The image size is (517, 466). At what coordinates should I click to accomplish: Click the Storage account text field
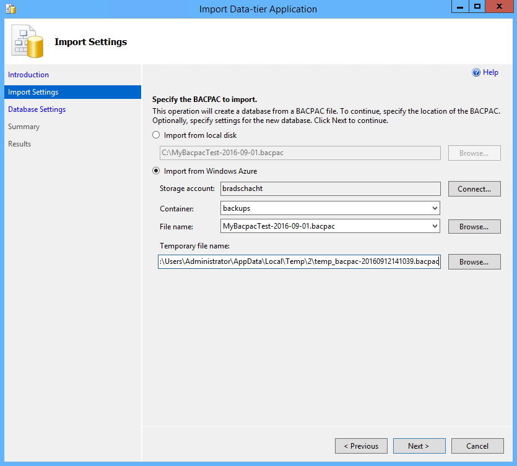pos(330,189)
